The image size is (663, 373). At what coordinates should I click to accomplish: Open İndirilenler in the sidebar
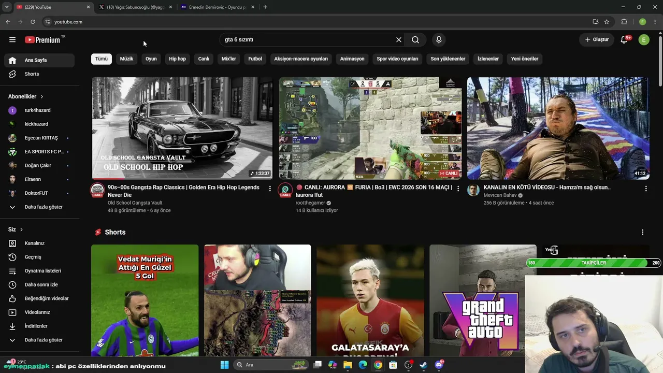[39, 326]
